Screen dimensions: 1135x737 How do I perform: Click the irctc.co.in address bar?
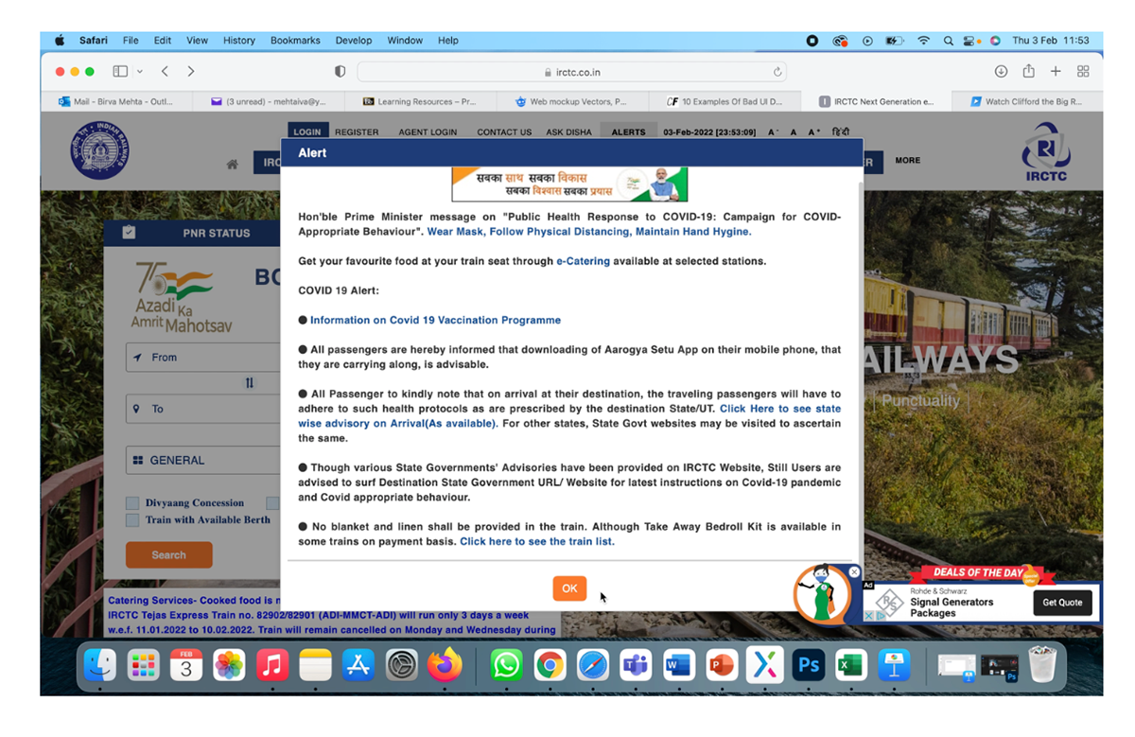point(571,72)
